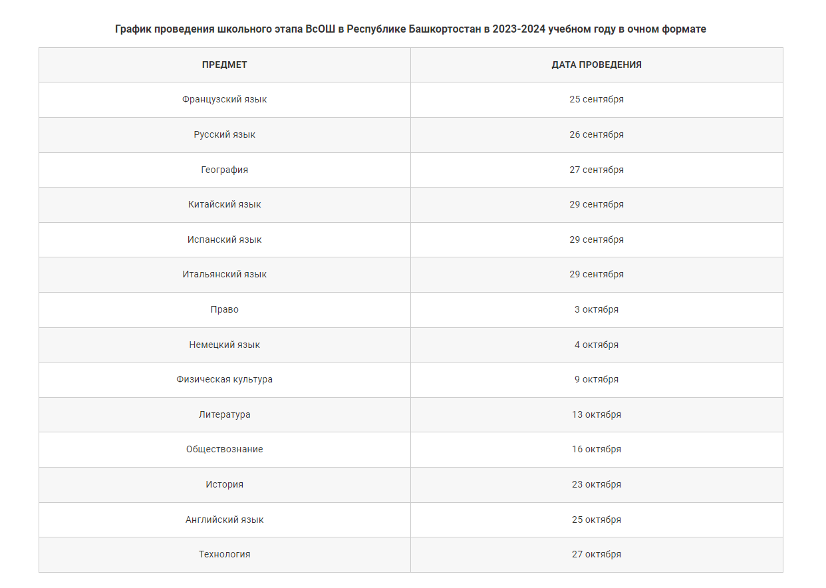Click the Право subject cell
826x588 pixels.
225,310
